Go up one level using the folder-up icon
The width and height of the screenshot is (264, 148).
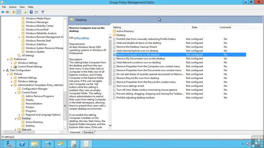click(x=14, y=12)
